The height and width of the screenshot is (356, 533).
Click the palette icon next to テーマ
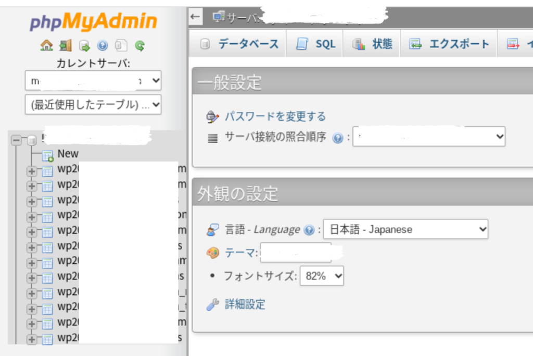tap(213, 253)
